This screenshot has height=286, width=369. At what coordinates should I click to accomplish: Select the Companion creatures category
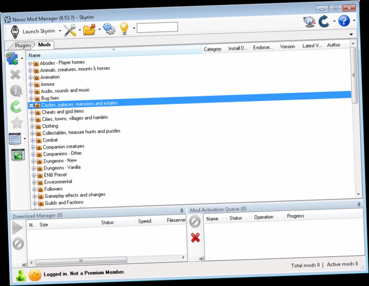(64, 147)
